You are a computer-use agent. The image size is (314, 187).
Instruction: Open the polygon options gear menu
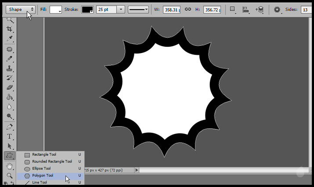tap(278, 9)
